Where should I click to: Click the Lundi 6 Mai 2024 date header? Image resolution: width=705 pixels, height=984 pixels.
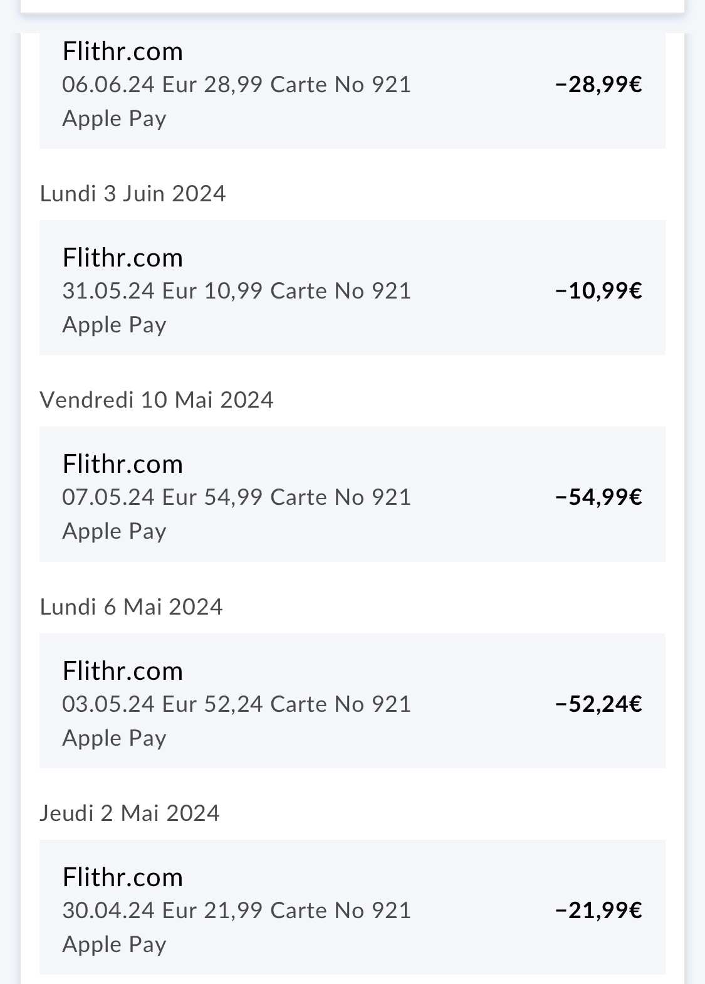tap(131, 606)
